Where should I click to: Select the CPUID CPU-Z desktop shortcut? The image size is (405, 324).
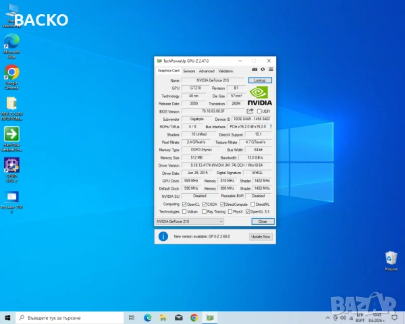pos(11,170)
